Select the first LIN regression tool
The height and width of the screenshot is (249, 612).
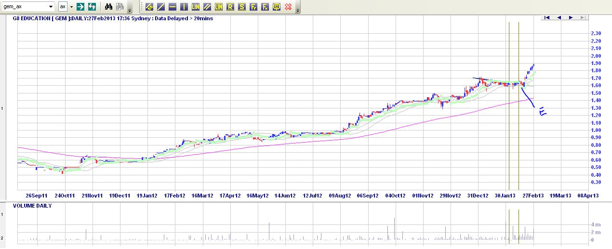[196, 7]
